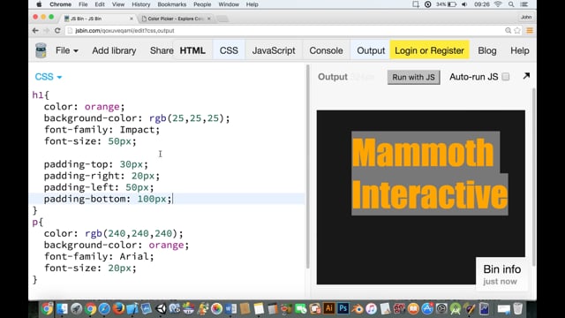Enable the Auto-run JS checkbox
Screen dimensions: 565x318
tap(506, 77)
